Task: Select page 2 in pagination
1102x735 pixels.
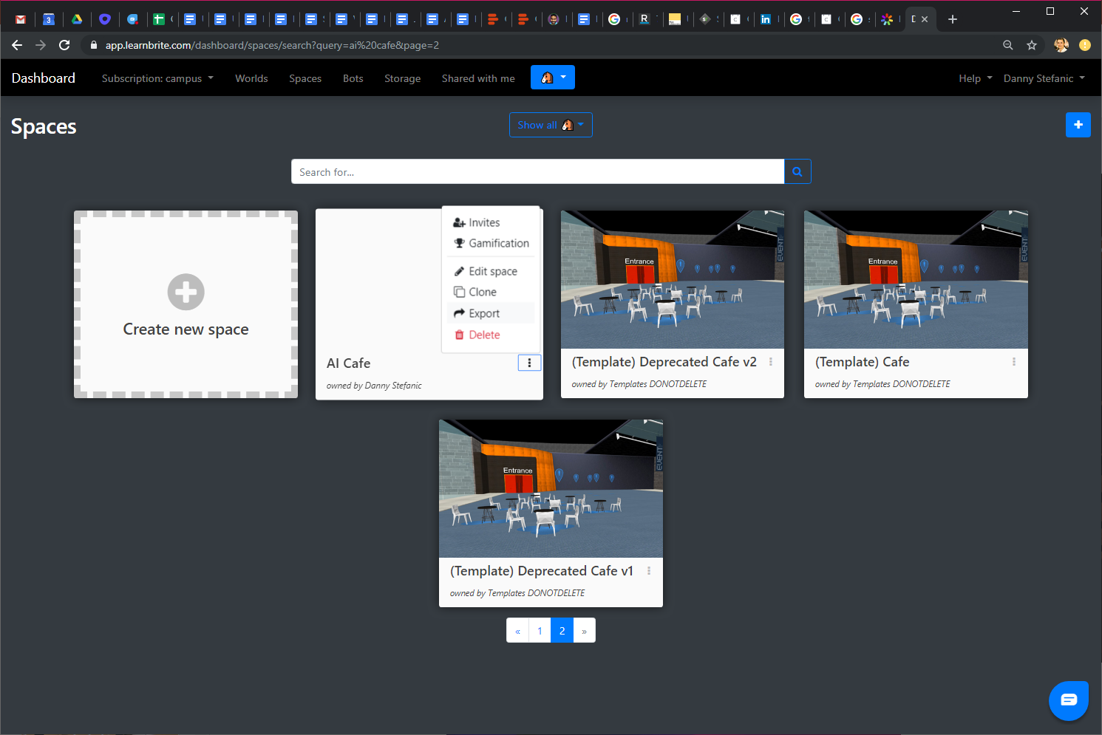Action: (562, 631)
